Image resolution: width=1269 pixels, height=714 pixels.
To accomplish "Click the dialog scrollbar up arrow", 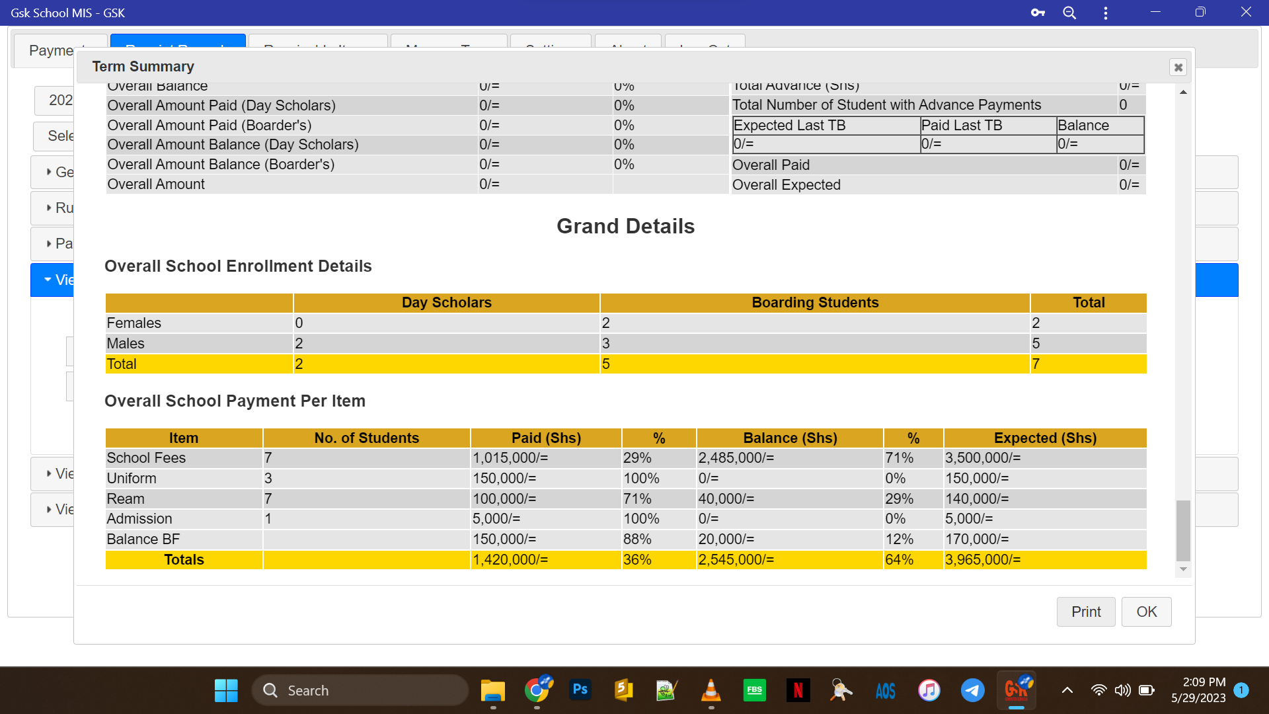I will 1183,92.
